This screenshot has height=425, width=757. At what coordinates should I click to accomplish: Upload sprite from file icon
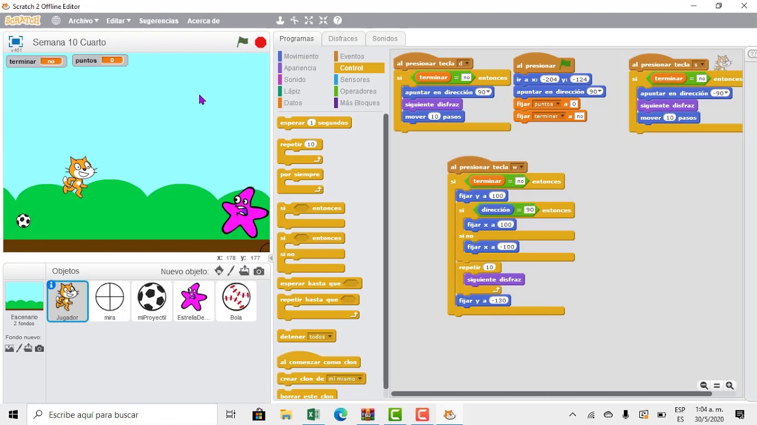click(x=244, y=271)
